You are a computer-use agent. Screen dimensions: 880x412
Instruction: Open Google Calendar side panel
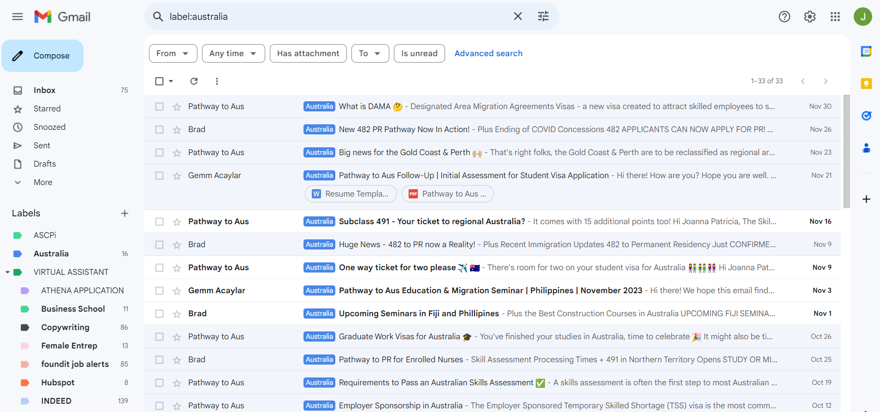pos(866,52)
